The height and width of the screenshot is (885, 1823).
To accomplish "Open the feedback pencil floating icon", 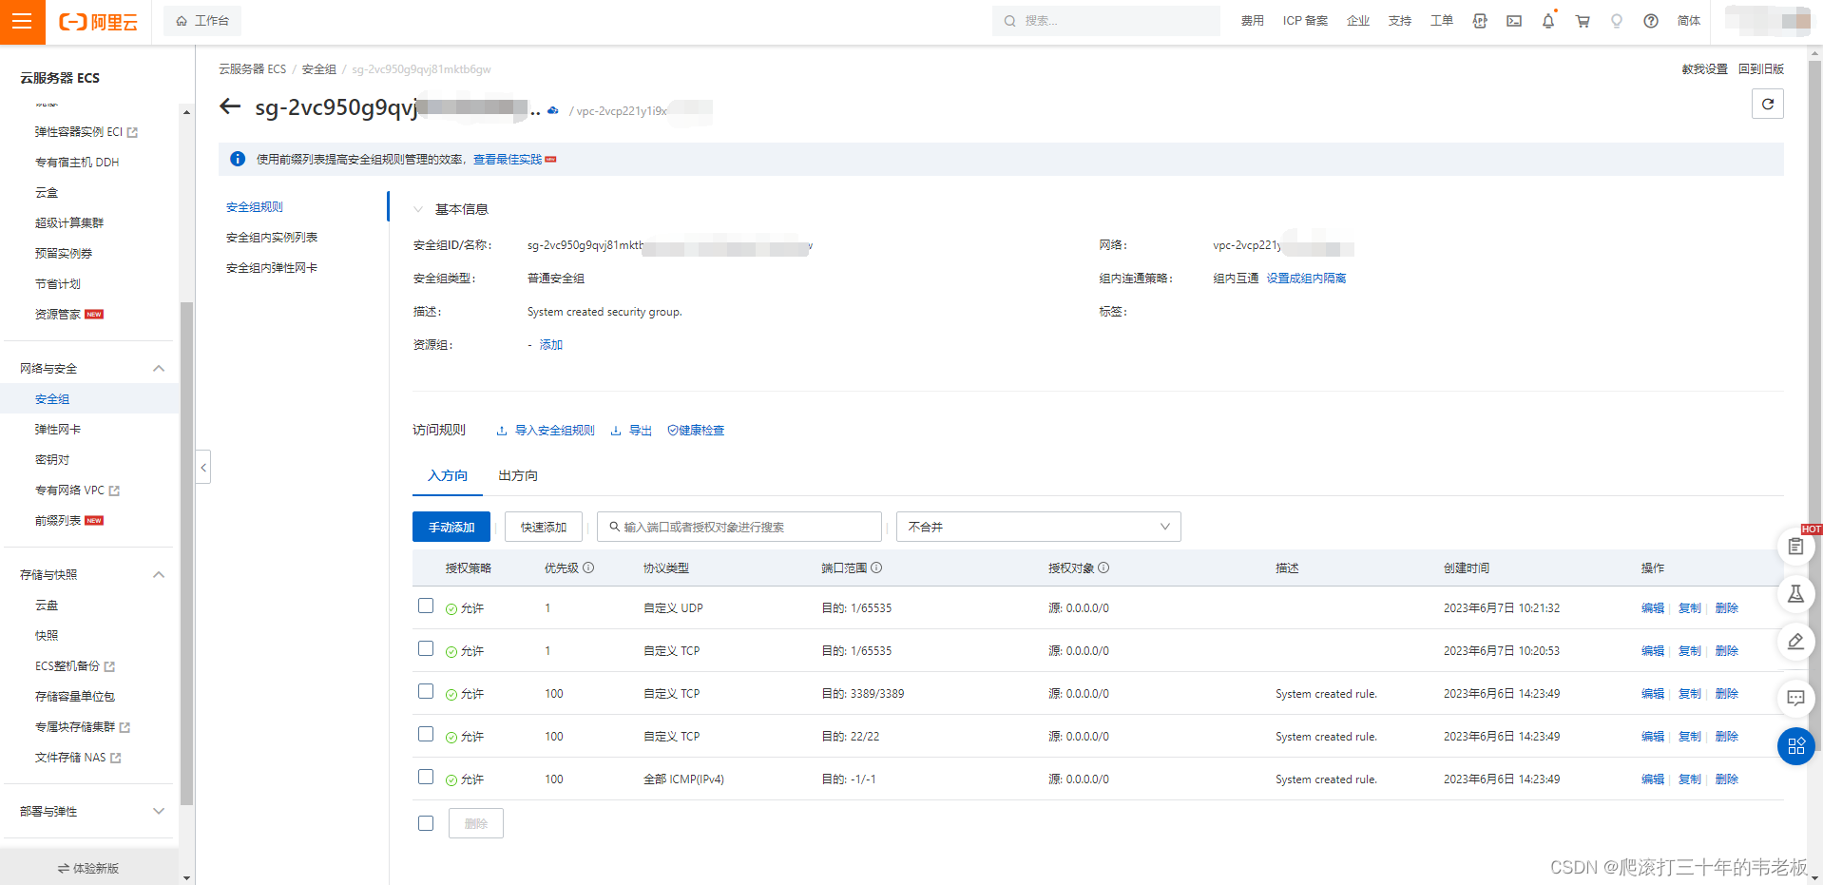I will (1795, 642).
